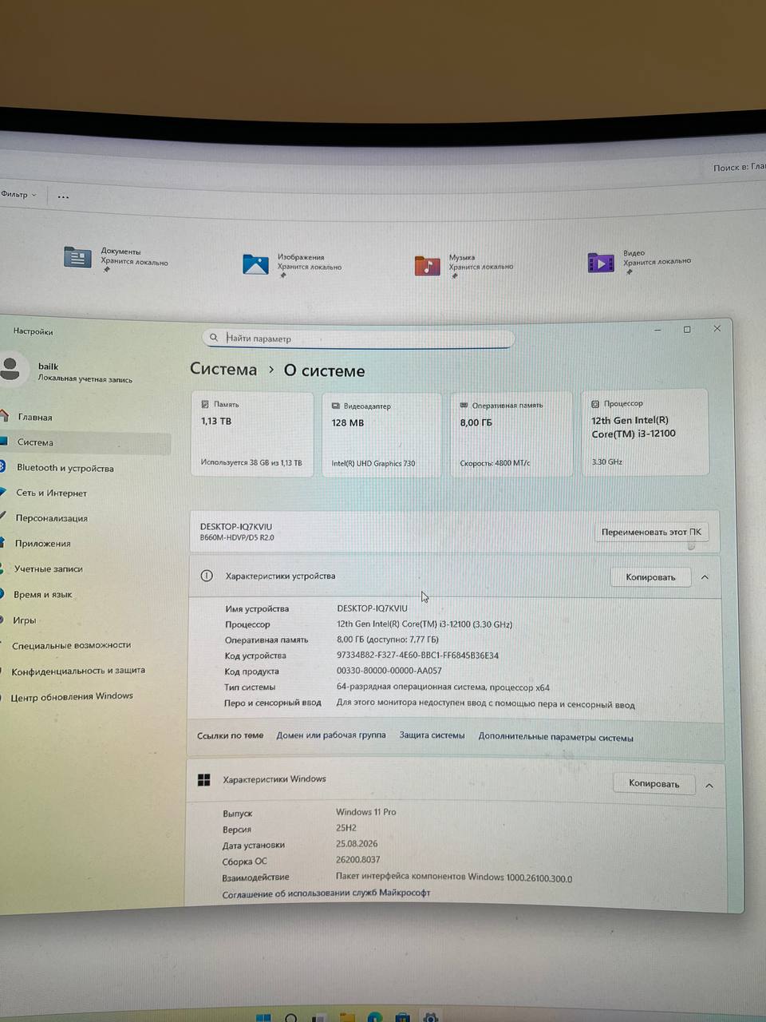This screenshot has width=766, height=1022.
Task: Open the Изображения folder icon in File Explorer
Action: 255,263
